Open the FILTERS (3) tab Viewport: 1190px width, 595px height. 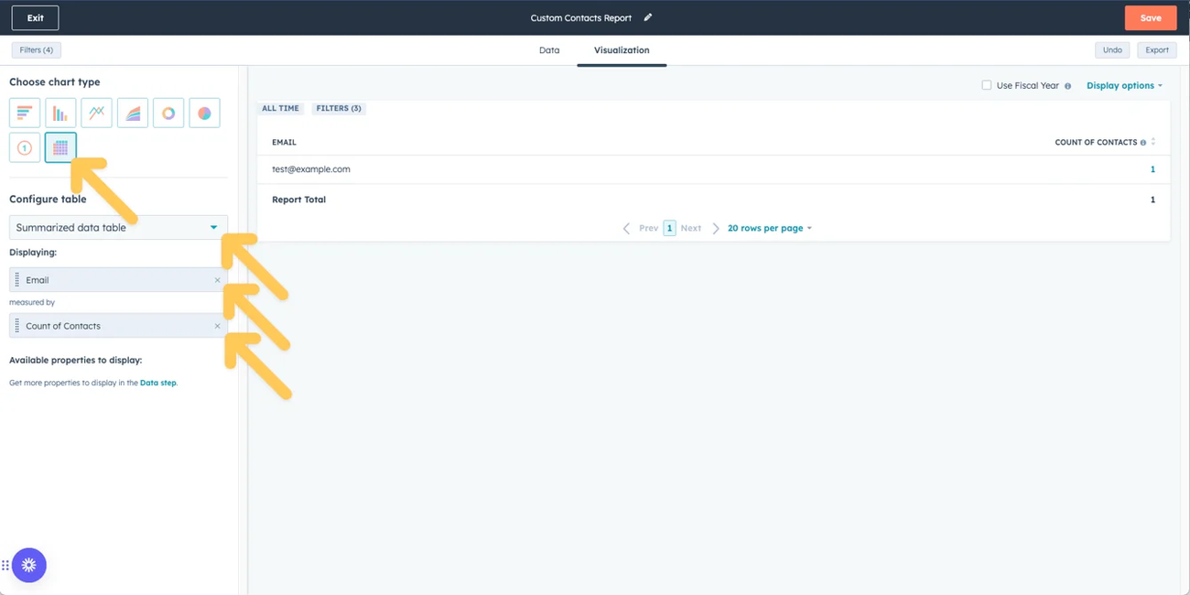click(x=339, y=108)
